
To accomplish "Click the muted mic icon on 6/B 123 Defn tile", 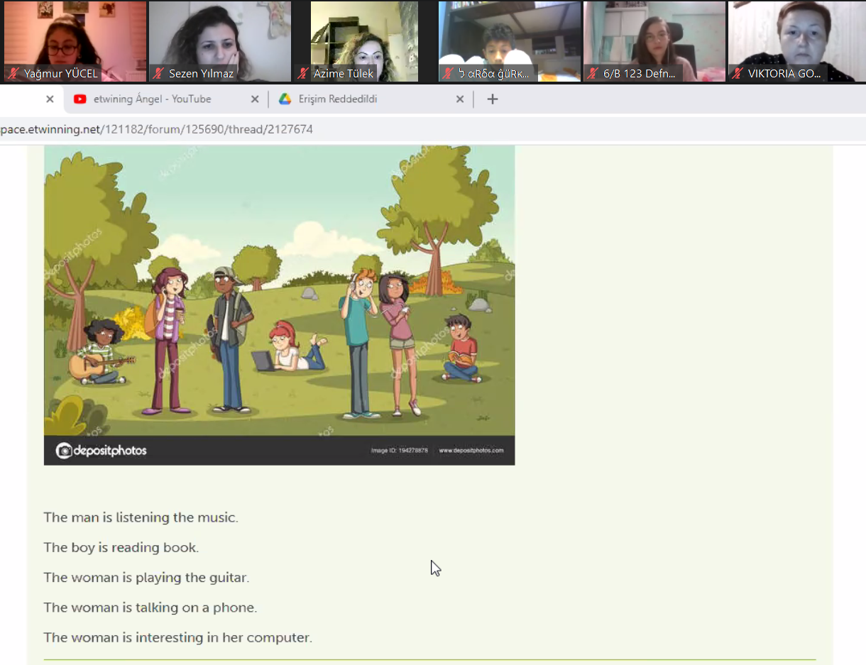I will 593,74.
